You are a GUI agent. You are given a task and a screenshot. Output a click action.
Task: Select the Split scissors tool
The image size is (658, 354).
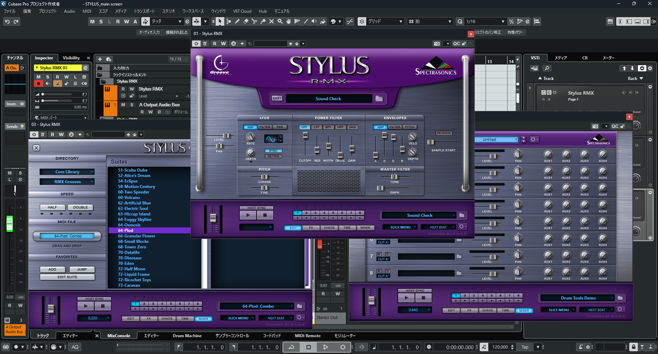pos(254,21)
